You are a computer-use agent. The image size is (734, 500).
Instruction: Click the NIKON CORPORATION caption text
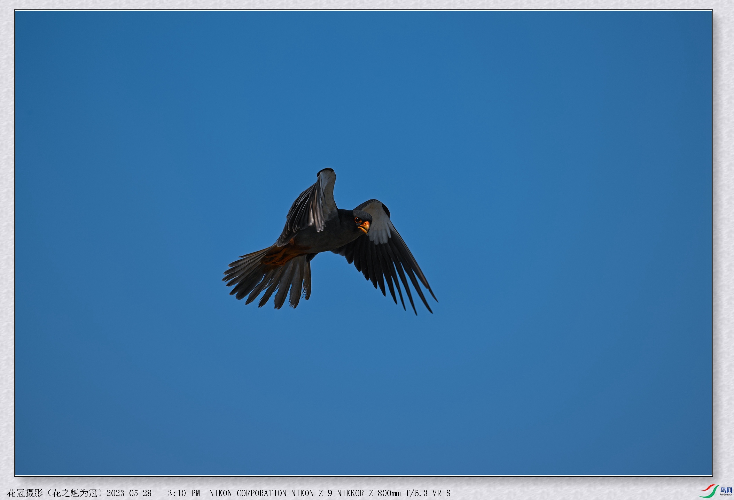(247, 493)
